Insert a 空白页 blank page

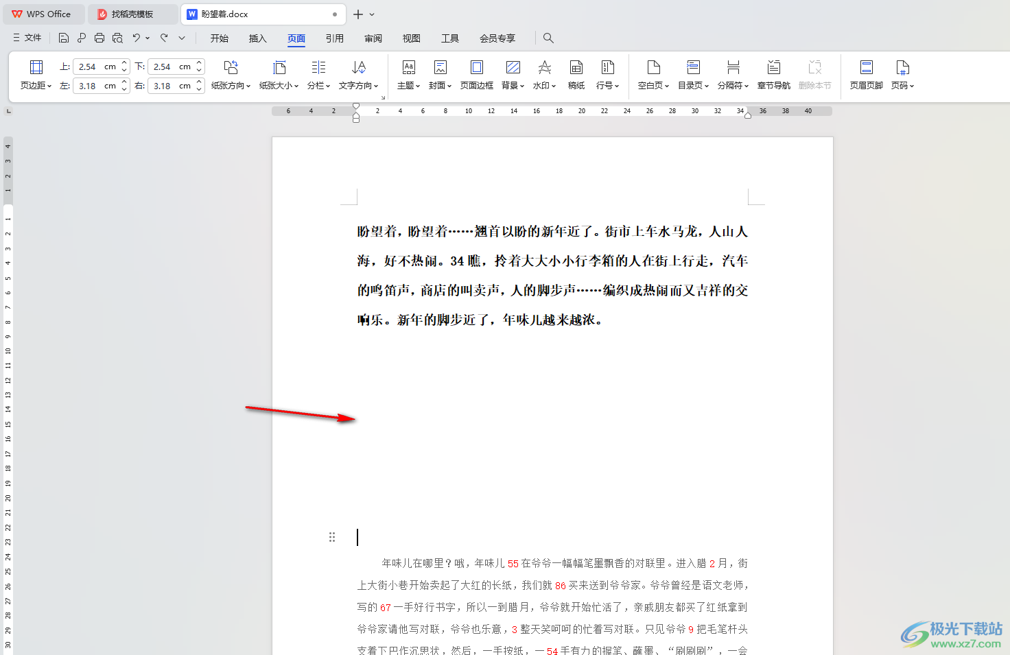653,75
